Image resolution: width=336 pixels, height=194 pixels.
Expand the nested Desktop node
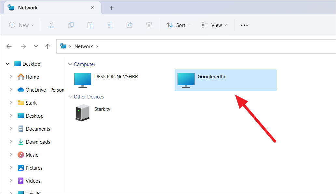click(11, 116)
